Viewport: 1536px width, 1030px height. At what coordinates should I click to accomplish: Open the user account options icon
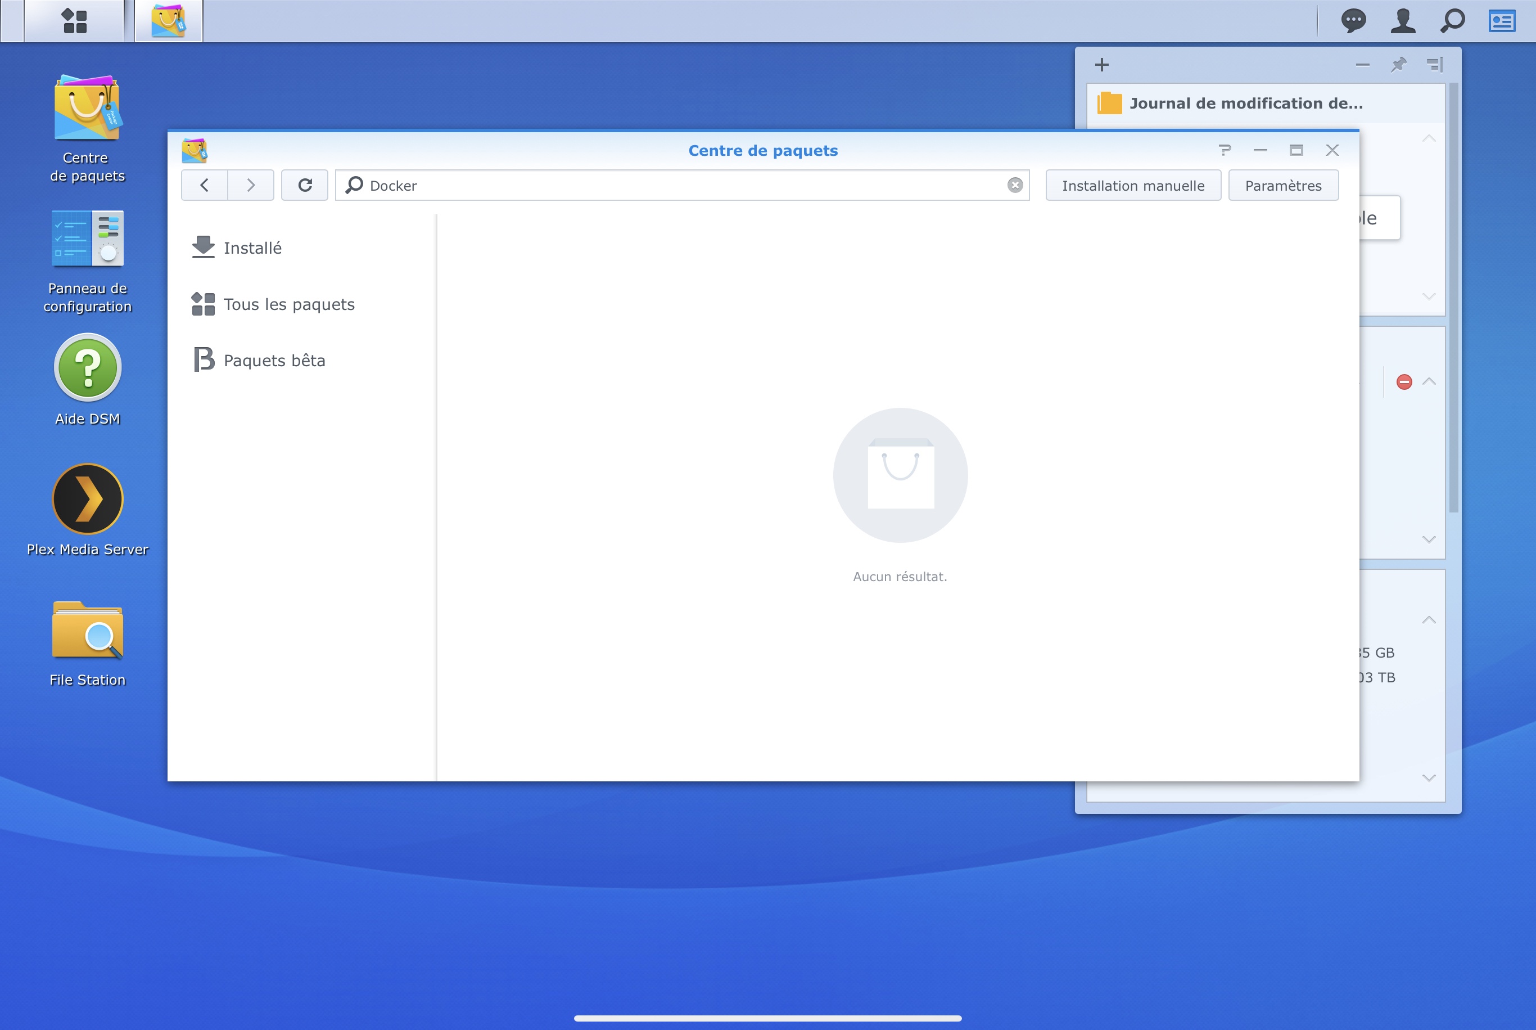[1403, 21]
